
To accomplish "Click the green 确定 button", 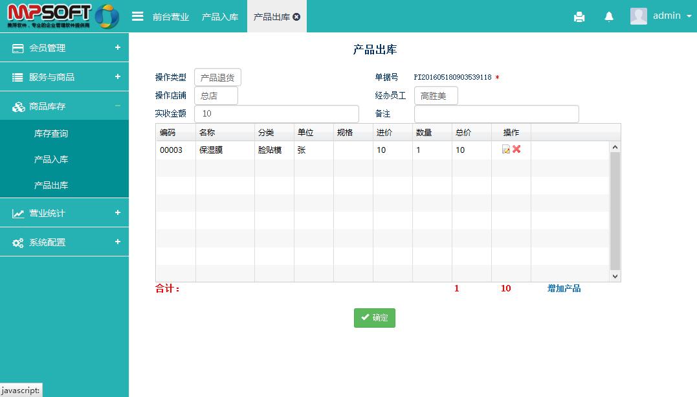I will tap(374, 318).
